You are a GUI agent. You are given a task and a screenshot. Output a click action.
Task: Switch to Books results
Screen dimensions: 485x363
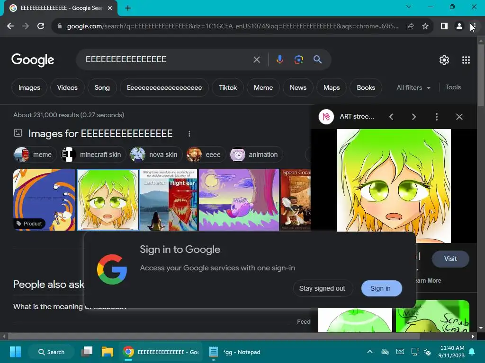366,87
